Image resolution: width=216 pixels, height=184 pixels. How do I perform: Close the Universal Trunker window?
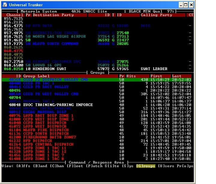[x=191, y=5]
